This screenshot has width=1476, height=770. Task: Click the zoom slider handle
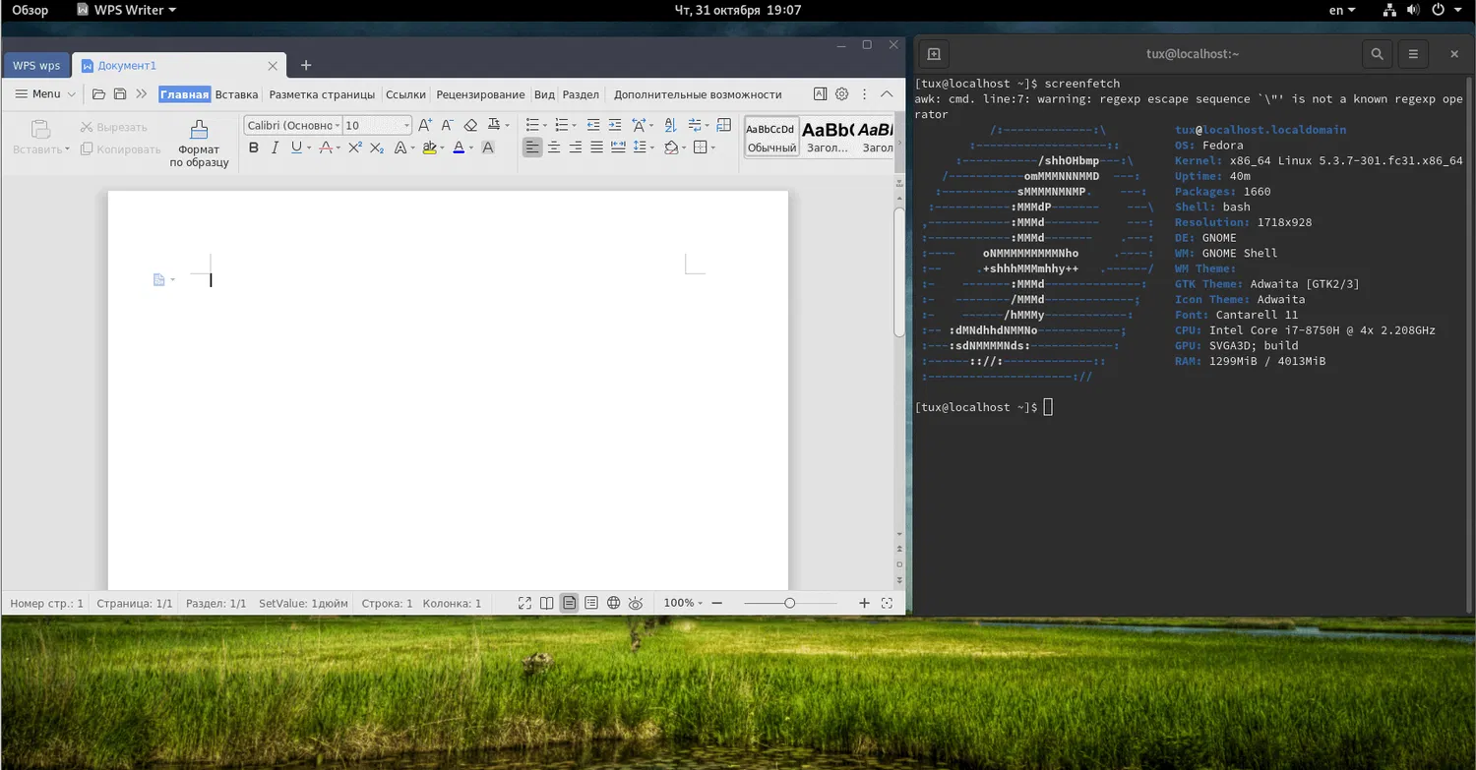pyautogui.click(x=789, y=603)
